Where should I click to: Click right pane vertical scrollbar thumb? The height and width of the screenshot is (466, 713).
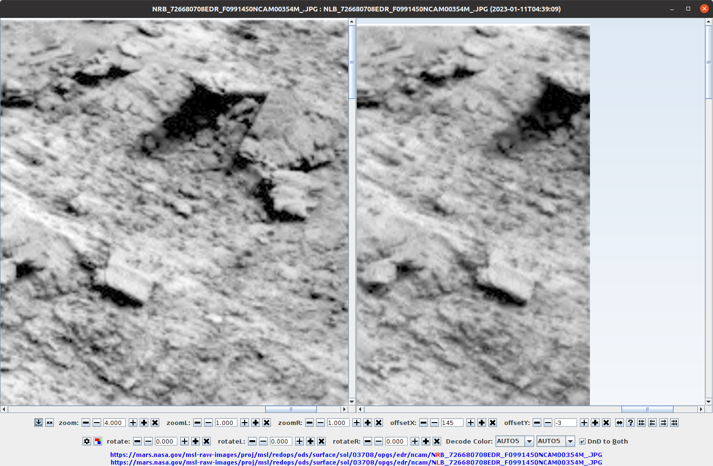click(x=708, y=62)
